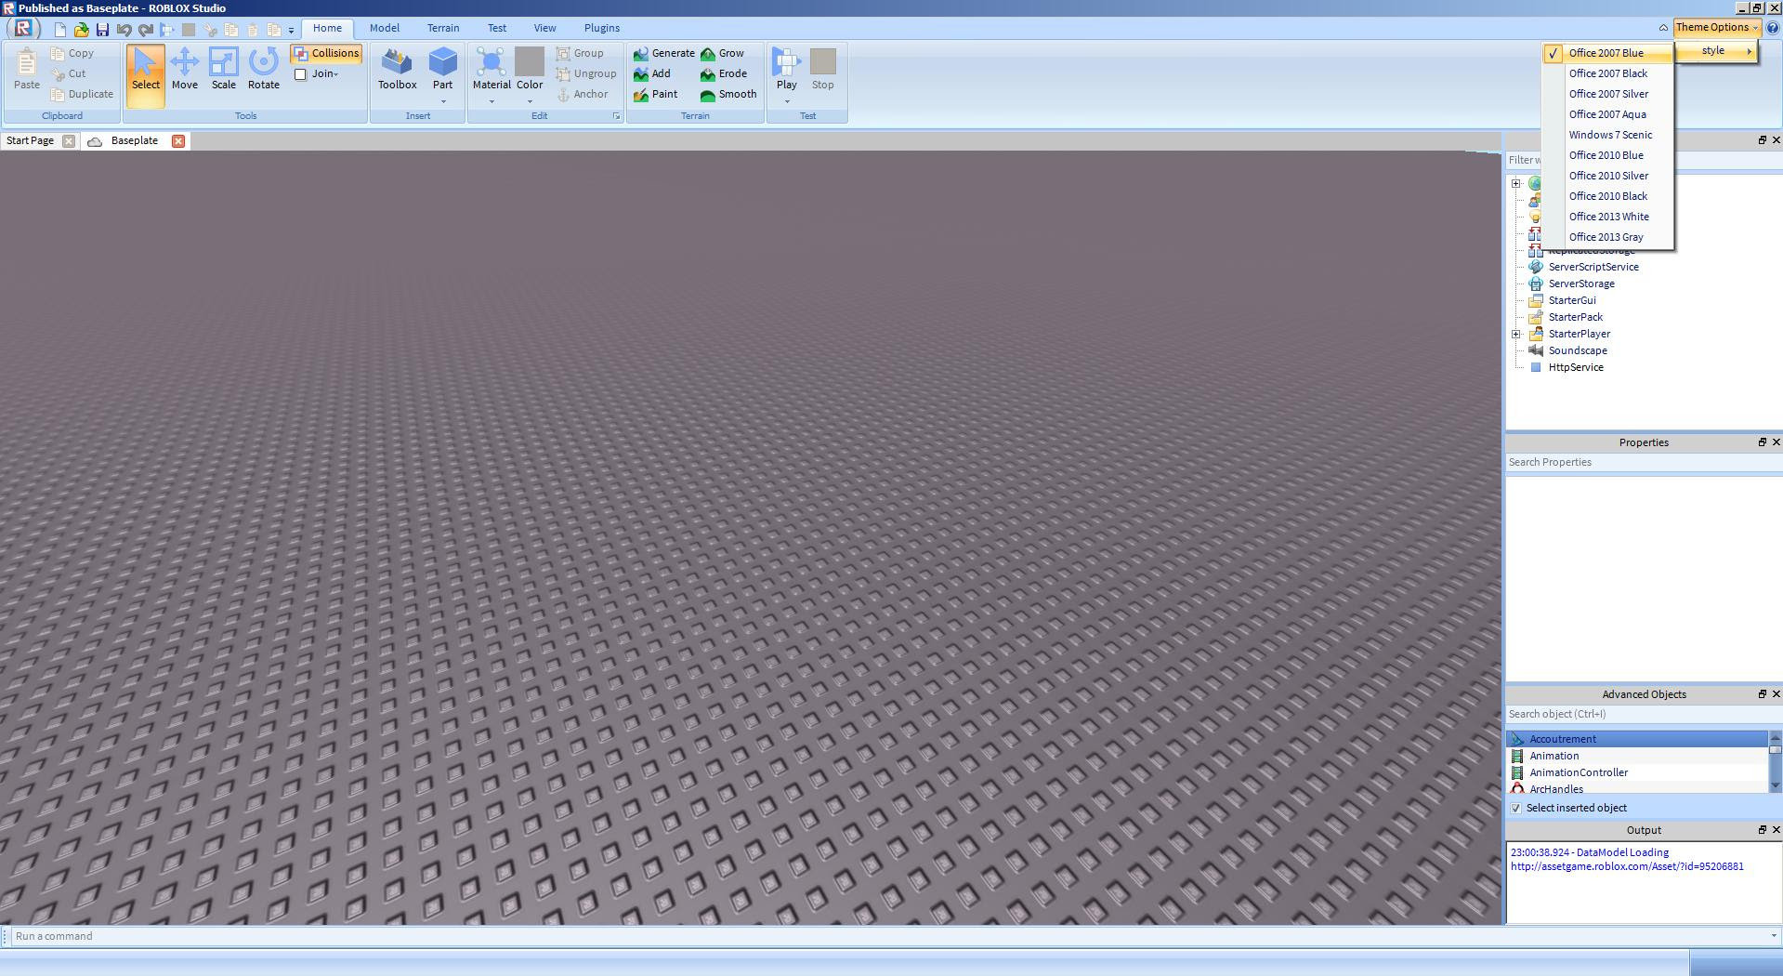Screen dimensions: 1783x976
Task: Switch to the Test ribbon tab
Action: pos(497,28)
